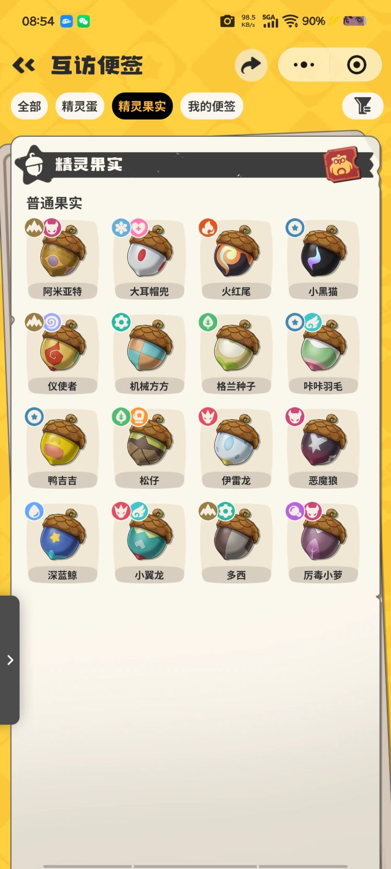The width and height of the screenshot is (391, 869).
Task: Open the filter funnel icon
Action: [363, 105]
